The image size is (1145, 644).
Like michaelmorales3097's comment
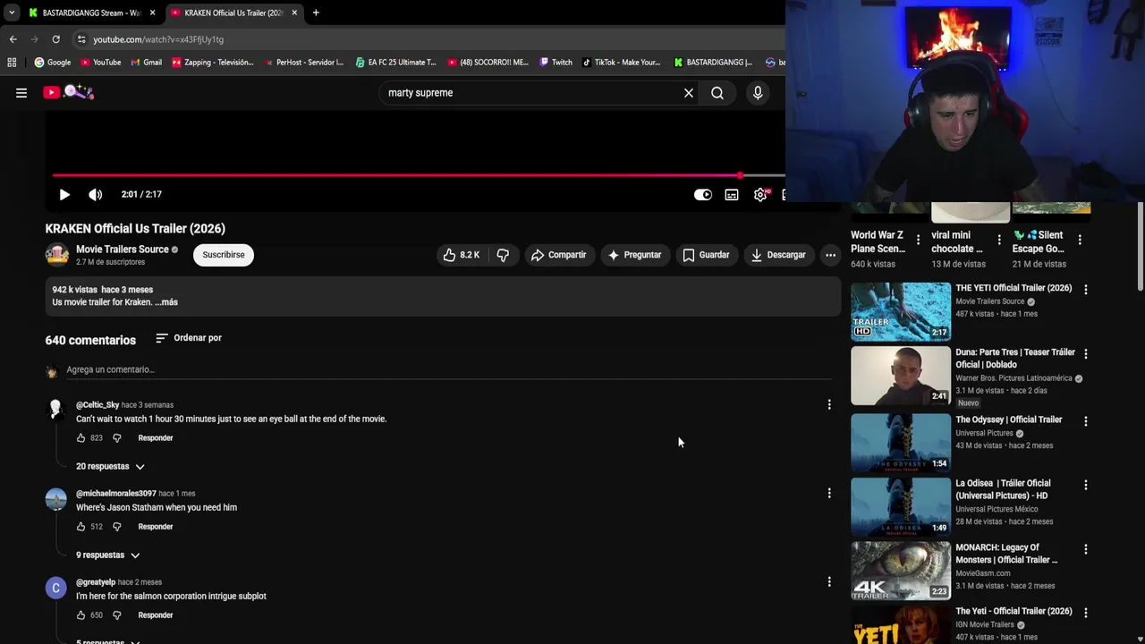click(x=81, y=527)
